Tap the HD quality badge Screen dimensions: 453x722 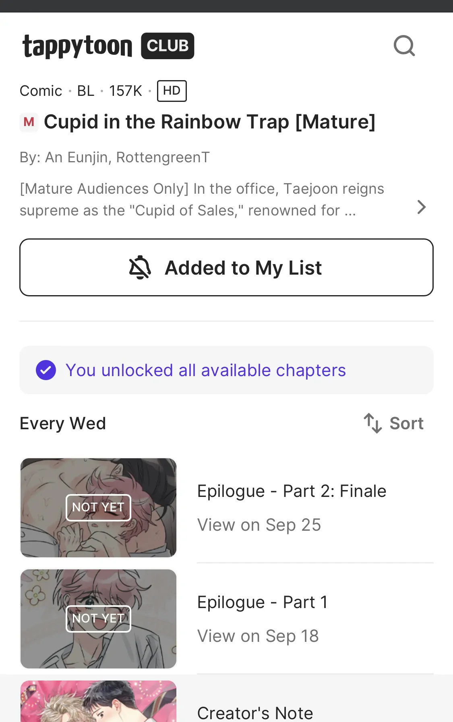172,91
